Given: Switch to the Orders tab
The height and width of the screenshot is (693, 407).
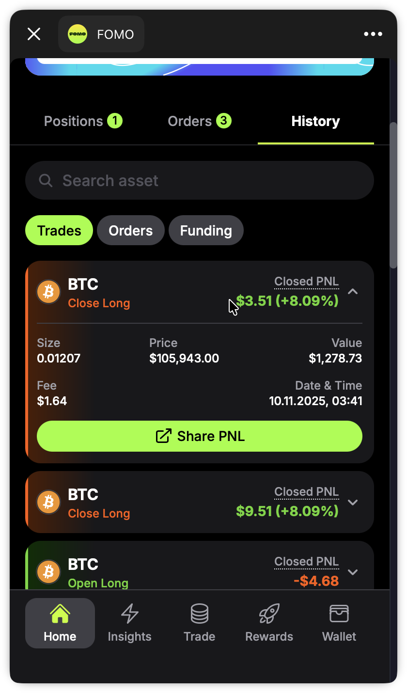Looking at the screenshot, I should click(199, 121).
